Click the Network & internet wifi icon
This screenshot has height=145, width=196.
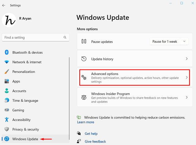coord(6,62)
